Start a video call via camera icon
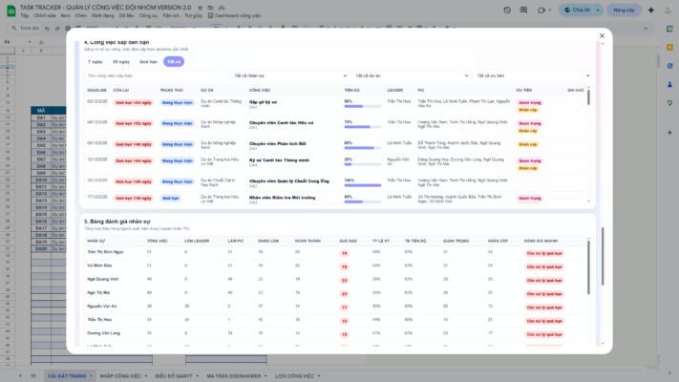Viewport: 679px width, 382px height. click(541, 10)
